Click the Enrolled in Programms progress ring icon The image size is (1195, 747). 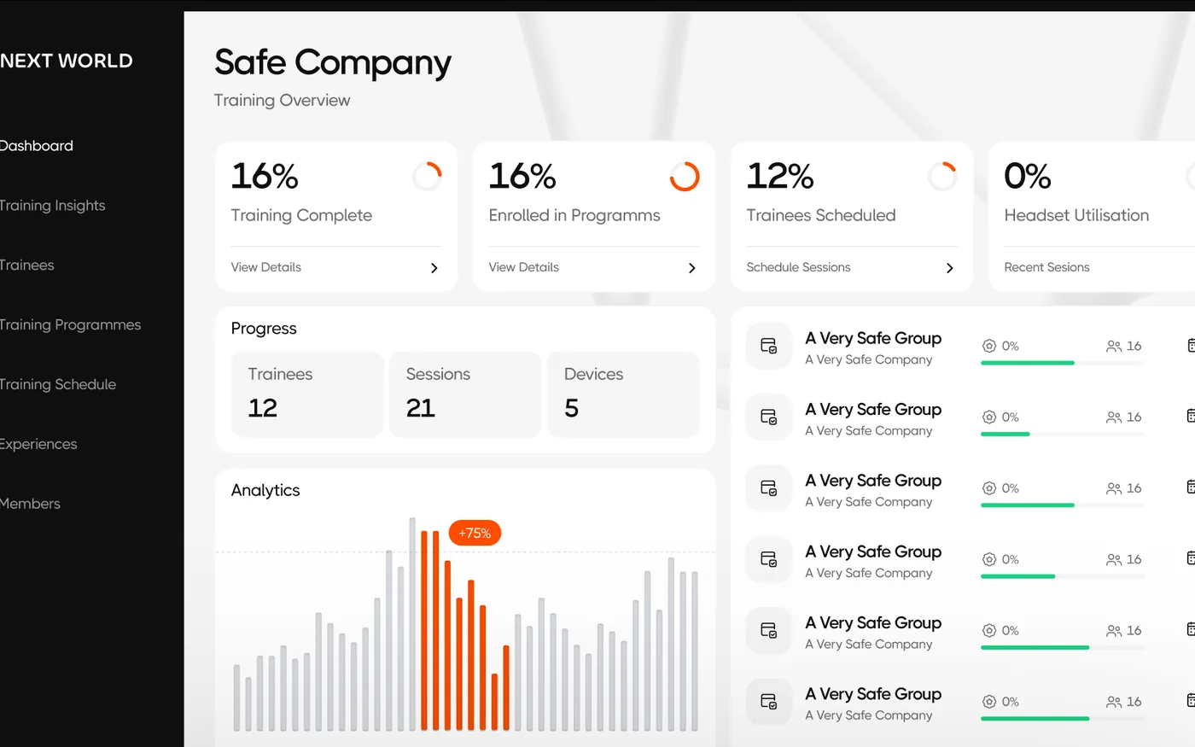(x=685, y=177)
